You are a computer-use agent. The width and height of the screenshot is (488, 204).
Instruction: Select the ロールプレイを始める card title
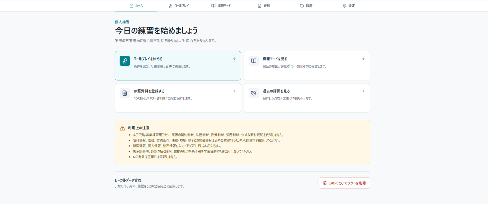click(148, 59)
